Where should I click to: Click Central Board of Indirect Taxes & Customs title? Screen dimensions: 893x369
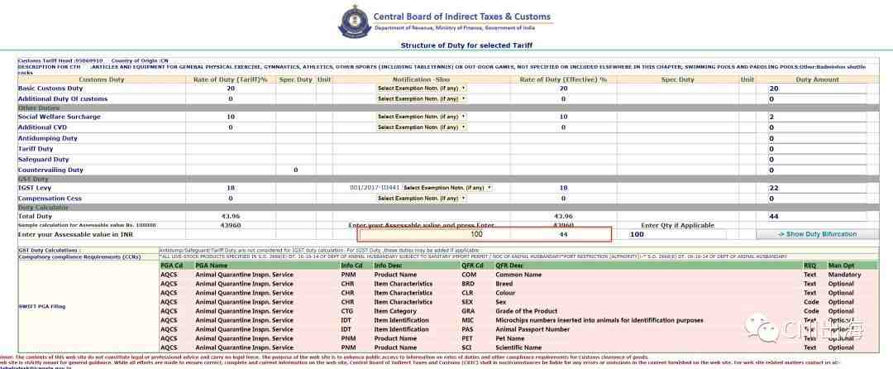(x=462, y=17)
